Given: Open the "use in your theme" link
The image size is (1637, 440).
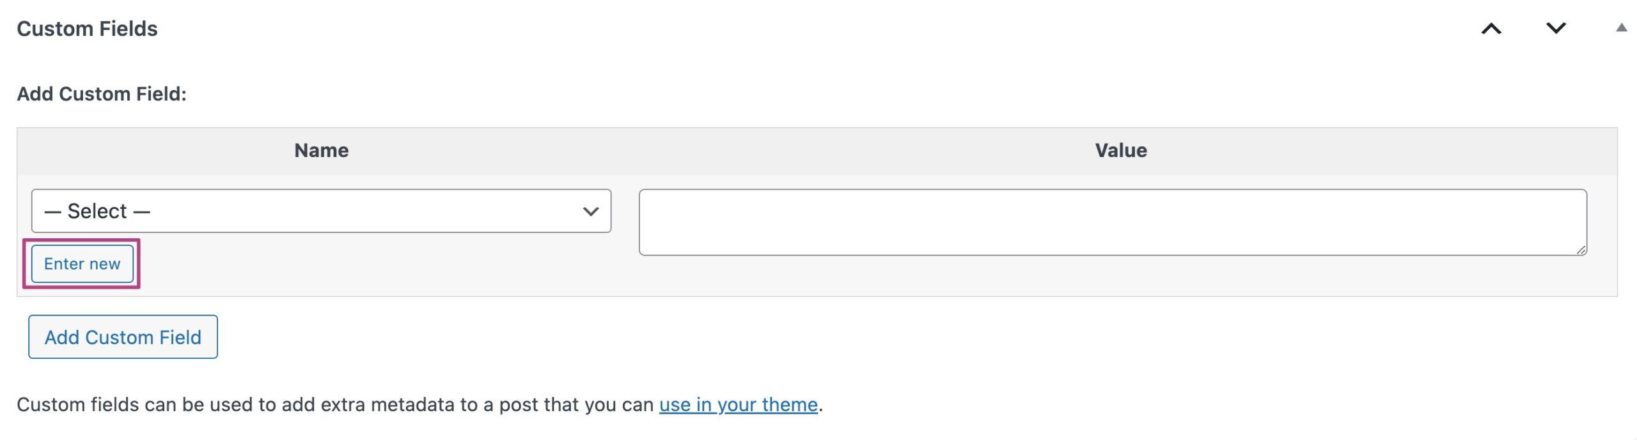Looking at the screenshot, I should [x=738, y=404].
